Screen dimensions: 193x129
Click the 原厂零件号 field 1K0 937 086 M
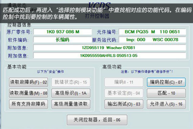[63, 32]
